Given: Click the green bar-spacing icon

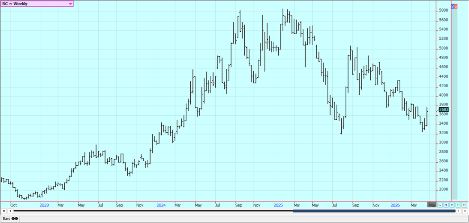Looking at the screenshot, I should pyautogui.click(x=458, y=205).
